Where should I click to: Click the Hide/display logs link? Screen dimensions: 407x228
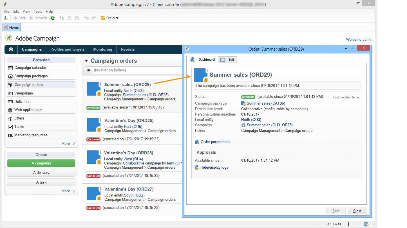pos(214,168)
